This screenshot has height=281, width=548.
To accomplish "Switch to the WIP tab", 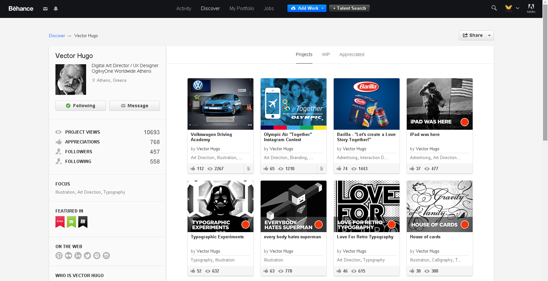I will click(x=326, y=54).
